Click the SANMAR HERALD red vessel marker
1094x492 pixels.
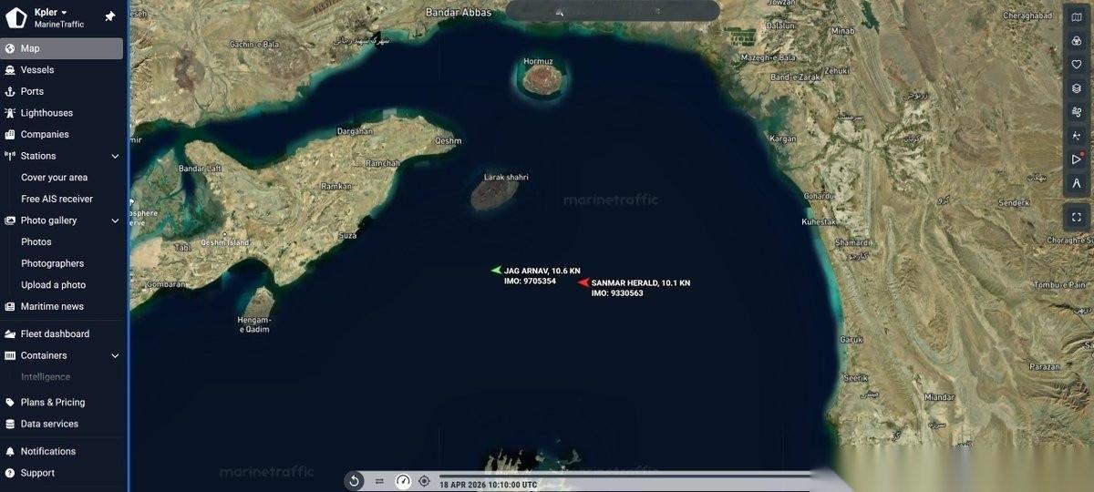tap(583, 282)
